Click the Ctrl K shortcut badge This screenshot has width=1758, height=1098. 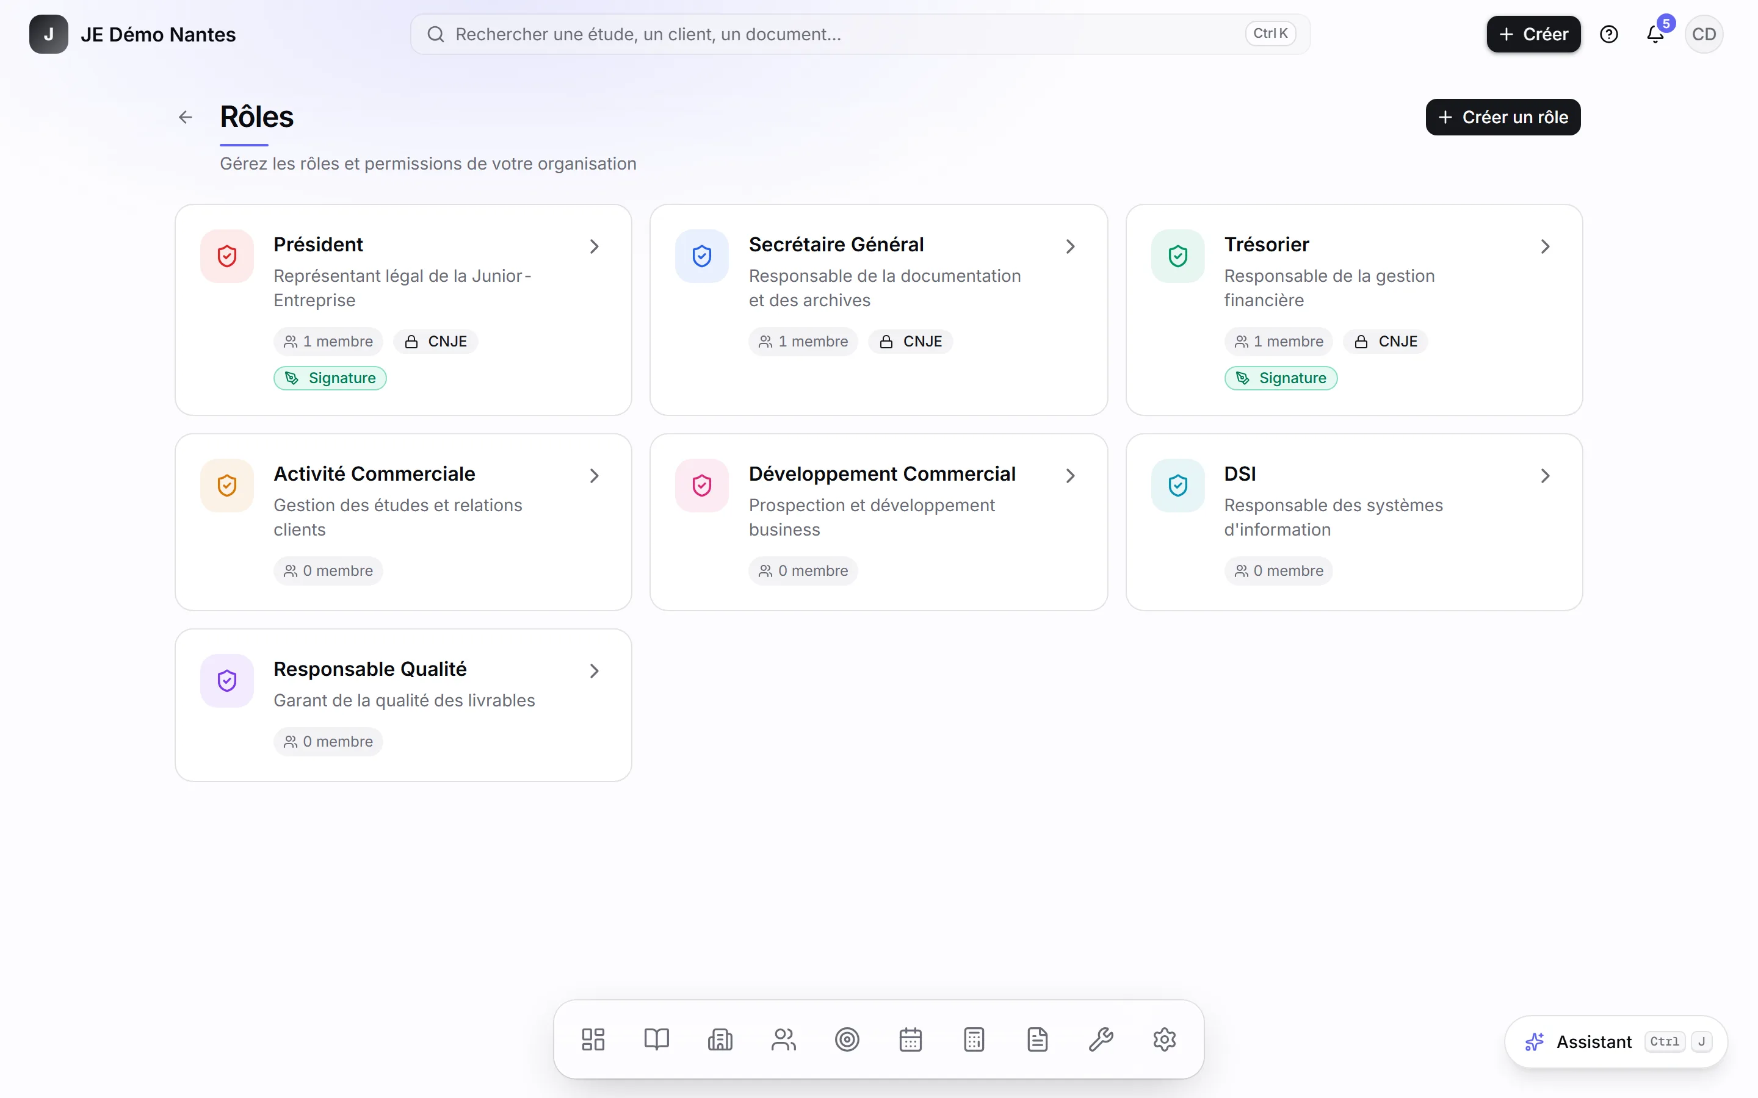pyautogui.click(x=1270, y=34)
